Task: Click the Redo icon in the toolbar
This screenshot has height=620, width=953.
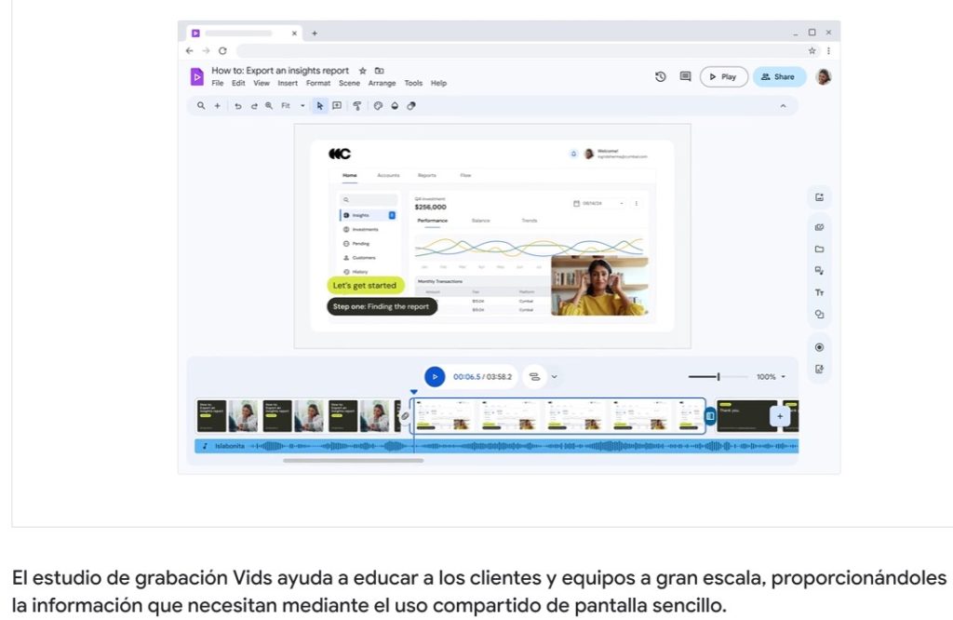Action: (x=254, y=106)
